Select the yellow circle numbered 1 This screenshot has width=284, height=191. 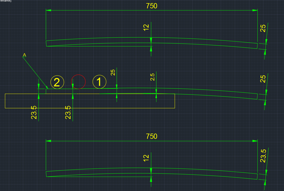point(99,82)
